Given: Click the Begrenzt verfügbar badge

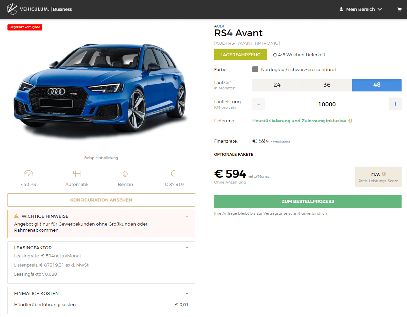Looking at the screenshot, I should click(x=25, y=27).
